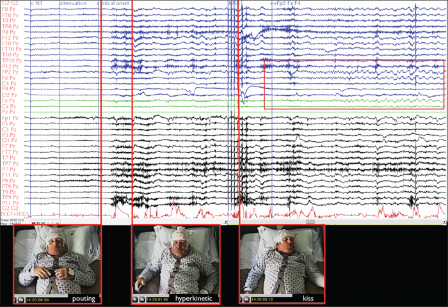Select the F10 Pz channel label

(10, 43)
